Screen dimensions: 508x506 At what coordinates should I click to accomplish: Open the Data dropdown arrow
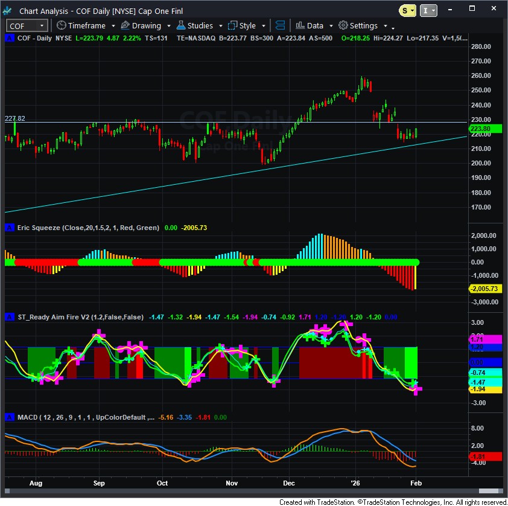331,26
